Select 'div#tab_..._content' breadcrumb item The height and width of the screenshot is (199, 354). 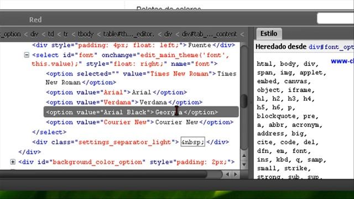click(x=209, y=34)
